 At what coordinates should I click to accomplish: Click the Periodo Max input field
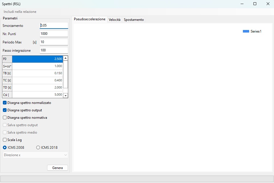pyautogui.click(x=54, y=42)
